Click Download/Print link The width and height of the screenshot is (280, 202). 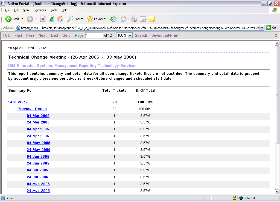point(165,35)
